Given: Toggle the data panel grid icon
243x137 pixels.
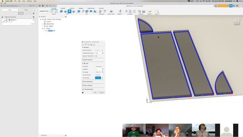Looking at the screenshot, I should [x=39, y=6].
